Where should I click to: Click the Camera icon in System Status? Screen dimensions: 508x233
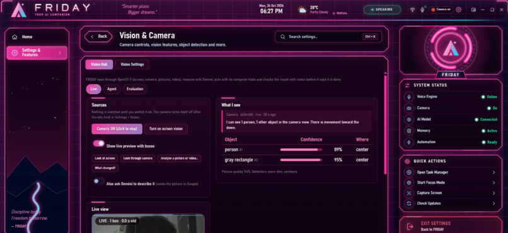pyautogui.click(x=409, y=108)
